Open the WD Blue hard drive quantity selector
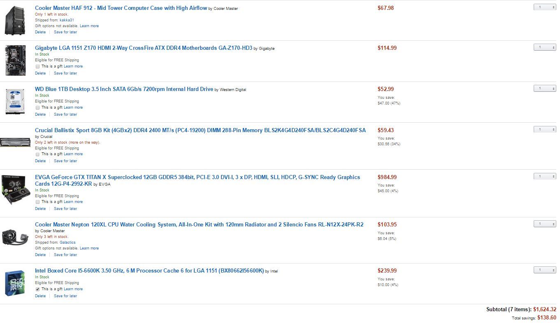 (545, 89)
